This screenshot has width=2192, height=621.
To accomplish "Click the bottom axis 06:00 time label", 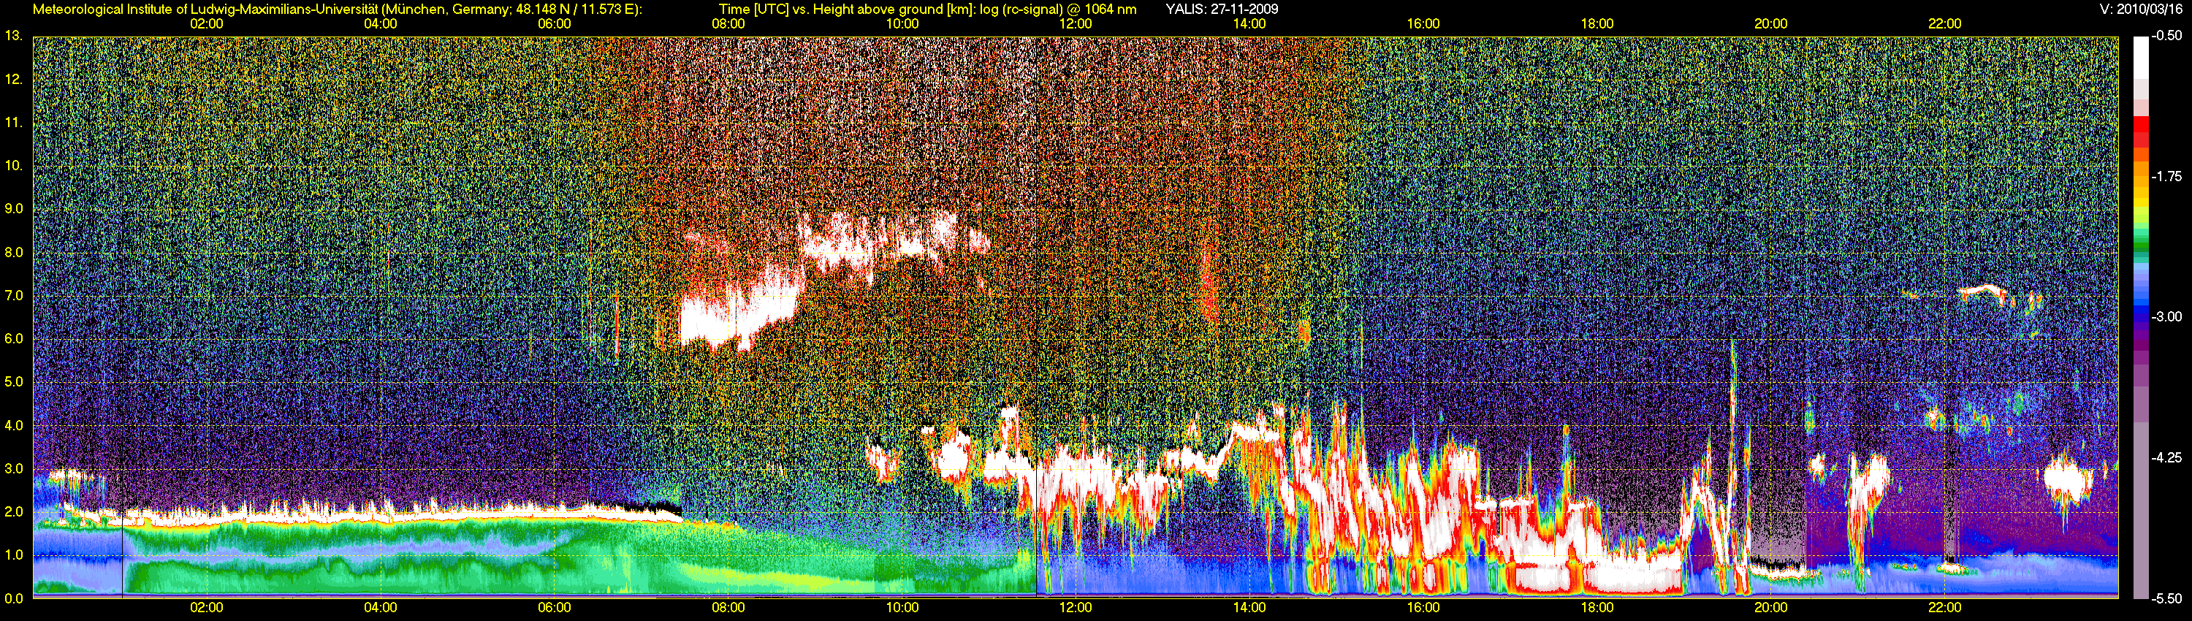I will click(555, 607).
